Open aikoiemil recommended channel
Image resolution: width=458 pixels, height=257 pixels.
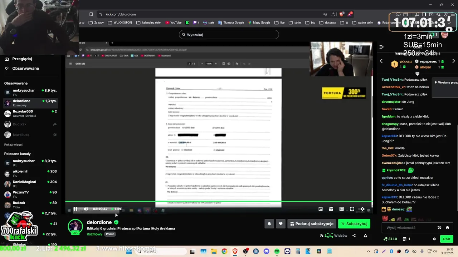30,173
